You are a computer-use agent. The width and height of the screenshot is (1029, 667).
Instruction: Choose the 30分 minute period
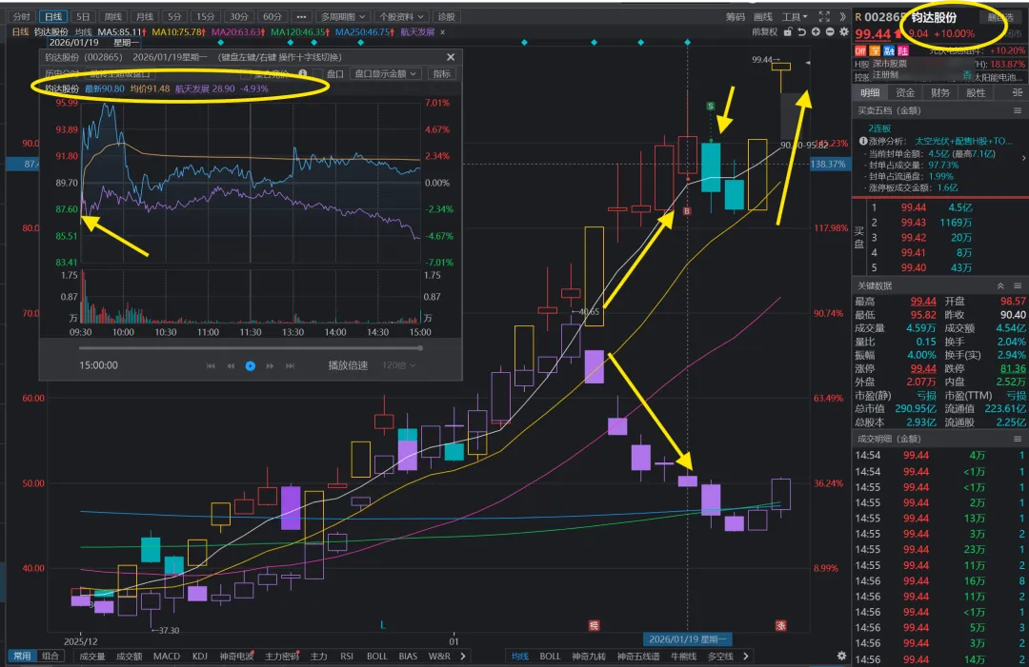click(x=239, y=16)
